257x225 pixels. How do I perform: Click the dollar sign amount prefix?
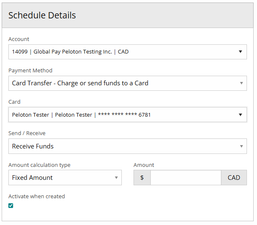142,178
